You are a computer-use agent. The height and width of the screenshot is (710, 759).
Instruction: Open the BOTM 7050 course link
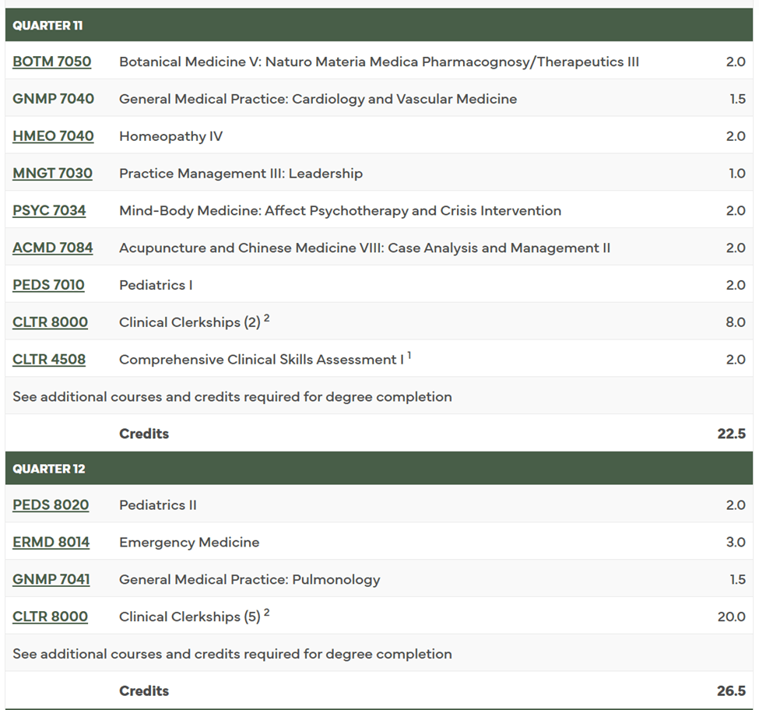click(52, 62)
